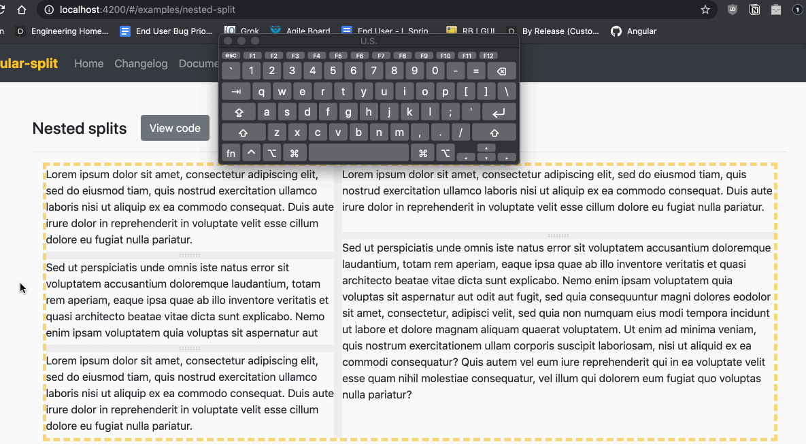Click the keyboard viewer red close button
The height and width of the screenshot is (444, 806).
229,41
